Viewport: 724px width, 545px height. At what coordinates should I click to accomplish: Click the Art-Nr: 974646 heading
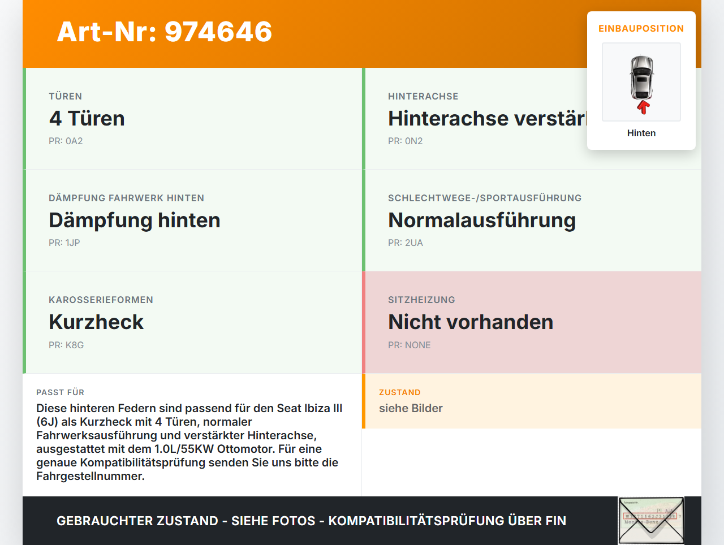coord(165,32)
